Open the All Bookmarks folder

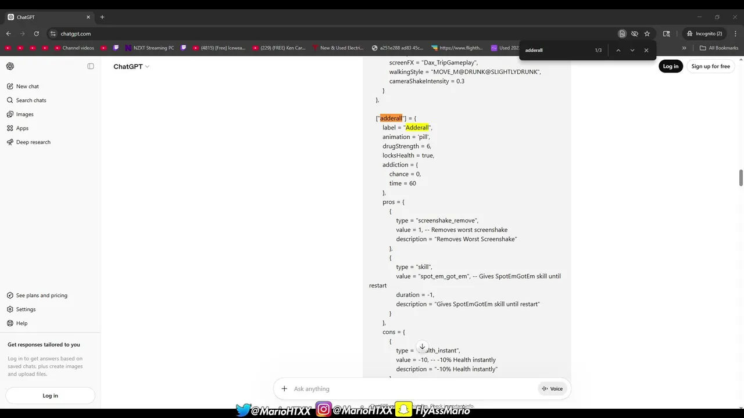[x=719, y=48]
